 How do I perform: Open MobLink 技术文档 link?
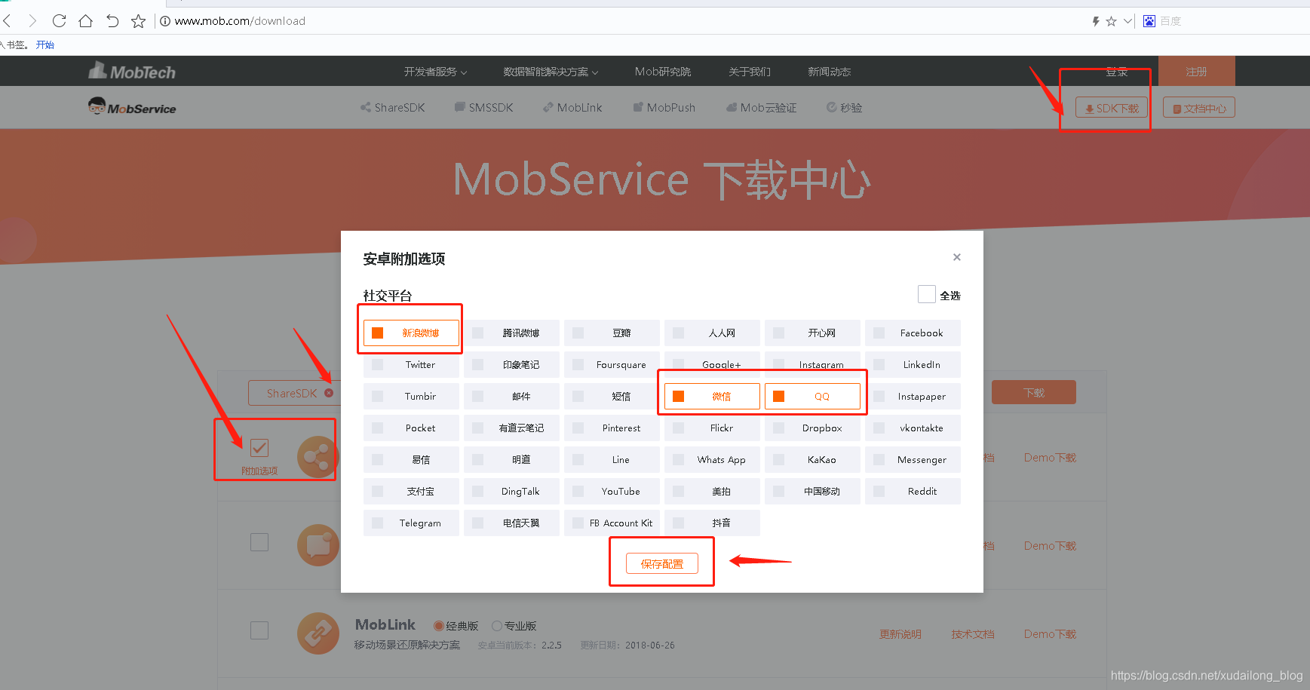point(973,634)
